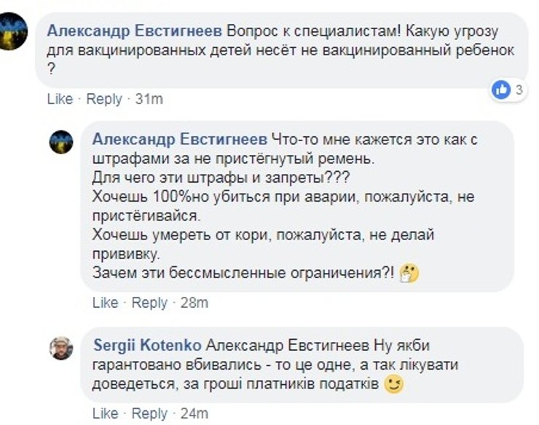The height and width of the screenshot is (425, 539).
Task: Open the 31m timestamp link
Action: 149,99
